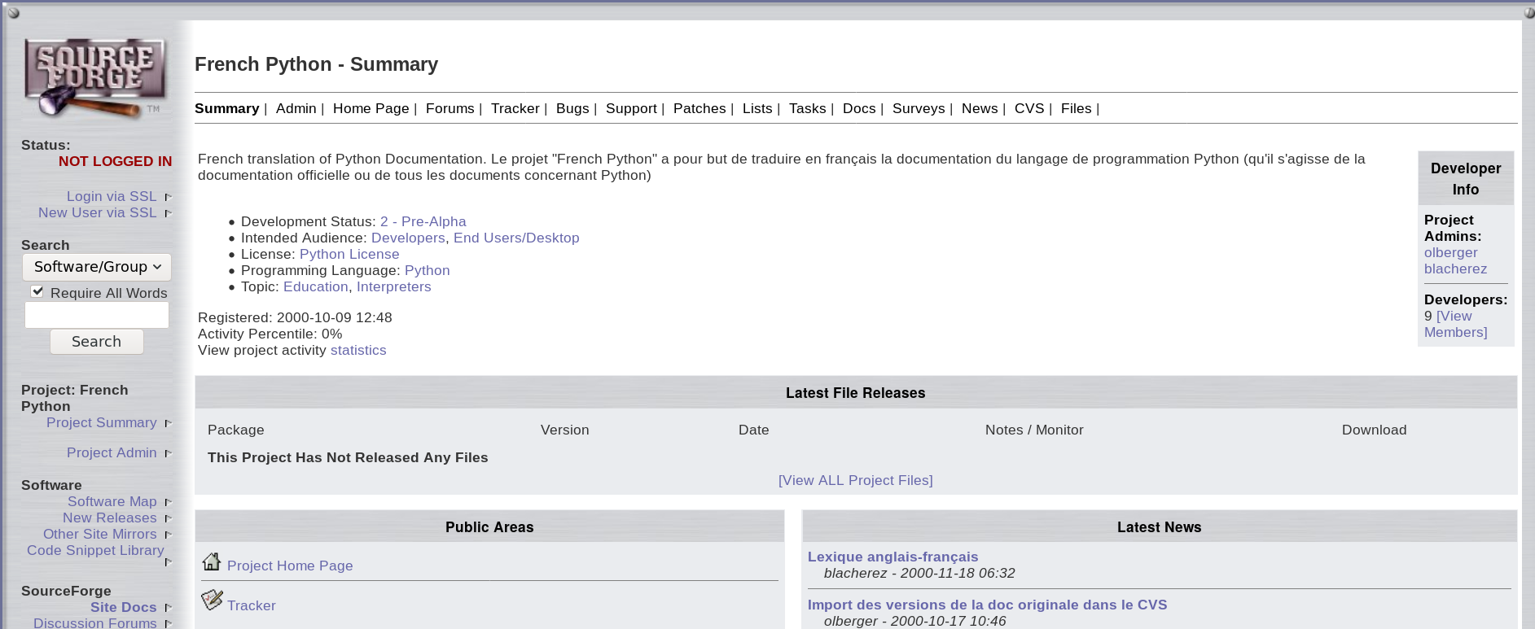This screenshot has height=629, width=1535.
Task: Click the arrow icon next to Login via SSL
Action: tap(168, 197)
